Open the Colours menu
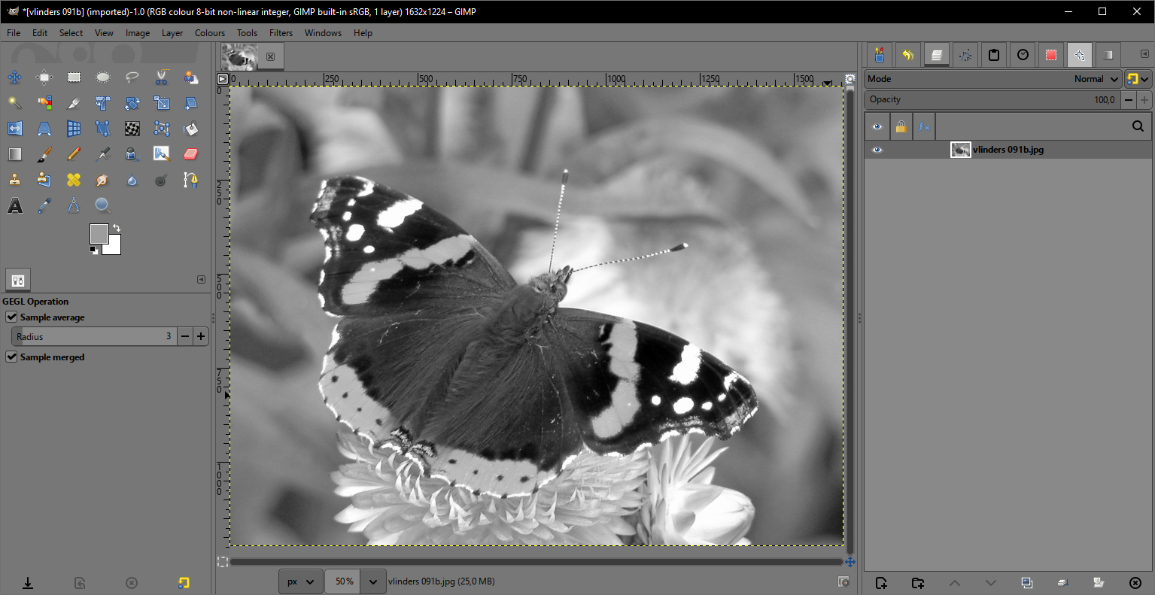This screenshot has width=1155, height=595. point(209,33)
